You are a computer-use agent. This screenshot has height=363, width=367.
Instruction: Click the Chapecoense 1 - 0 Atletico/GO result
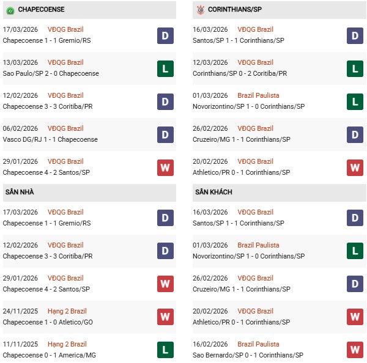click(x=47, y=322)
